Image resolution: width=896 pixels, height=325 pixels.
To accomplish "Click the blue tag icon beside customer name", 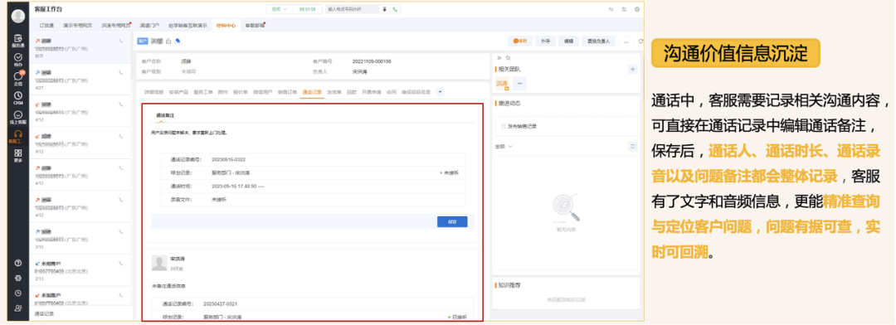I will tap(178, 41).
